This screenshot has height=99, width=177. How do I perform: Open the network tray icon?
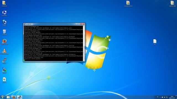click(167, 97)
